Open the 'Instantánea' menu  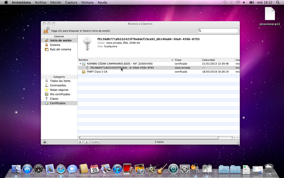21,3
